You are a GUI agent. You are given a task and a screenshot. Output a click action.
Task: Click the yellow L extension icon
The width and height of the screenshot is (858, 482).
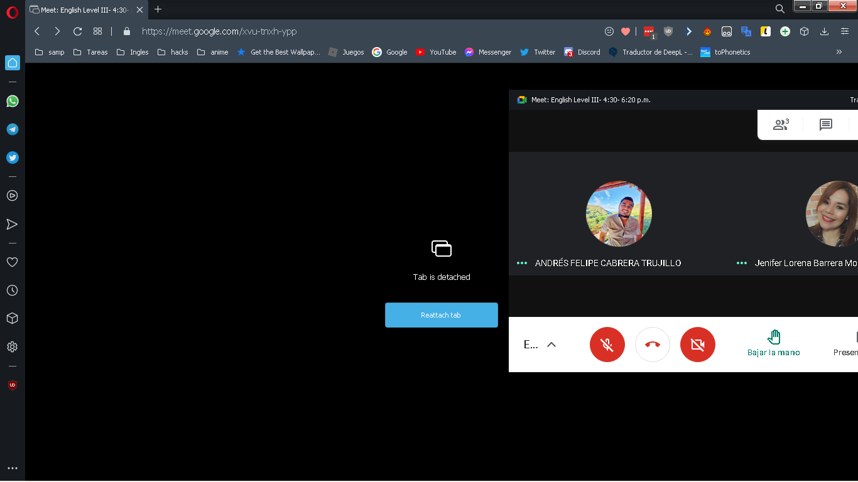tap(766, 31)
